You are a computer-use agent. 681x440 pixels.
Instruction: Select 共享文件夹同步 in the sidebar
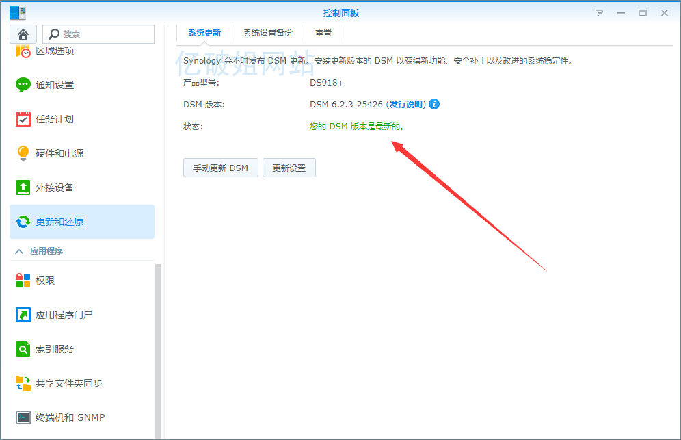click(x=82, y=383)
